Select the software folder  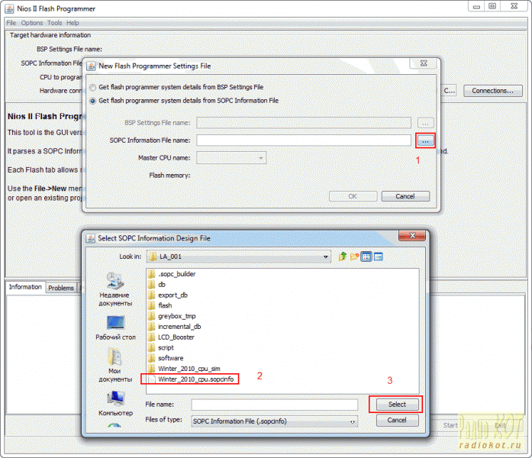(x=166, y=358)
